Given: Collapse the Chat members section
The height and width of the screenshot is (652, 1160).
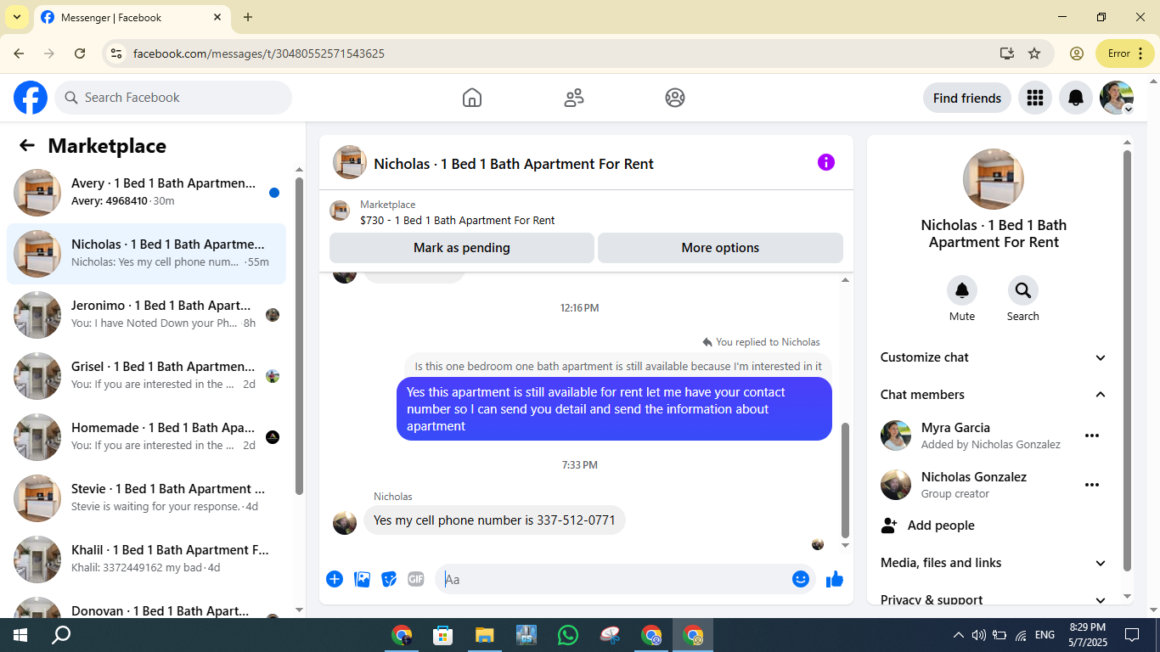Looking at the screenshot, I should 994,395.
